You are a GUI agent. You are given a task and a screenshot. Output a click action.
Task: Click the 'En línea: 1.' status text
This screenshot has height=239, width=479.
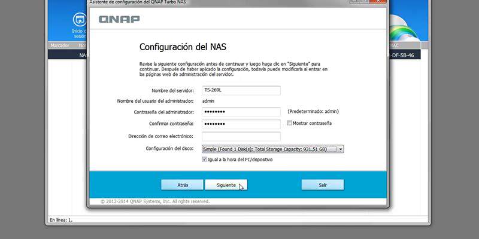pyautogui.click(x=61, y=219)
